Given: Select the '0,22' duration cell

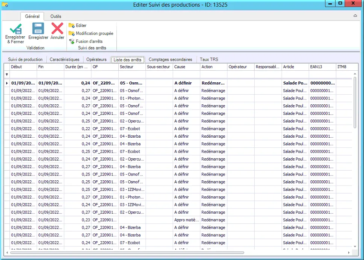Looking at the screenshot, I should [78, 129].
